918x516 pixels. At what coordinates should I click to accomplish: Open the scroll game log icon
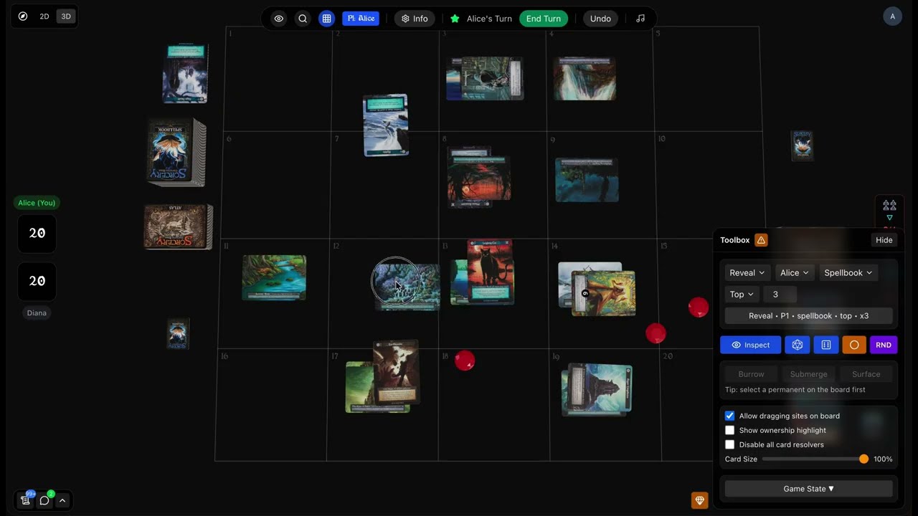click(24, 500)
